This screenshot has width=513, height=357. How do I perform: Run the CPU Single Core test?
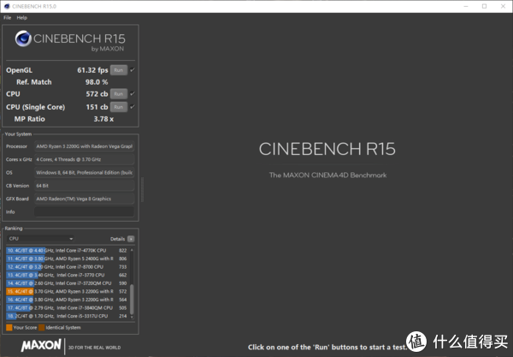[x=119, y=107]
